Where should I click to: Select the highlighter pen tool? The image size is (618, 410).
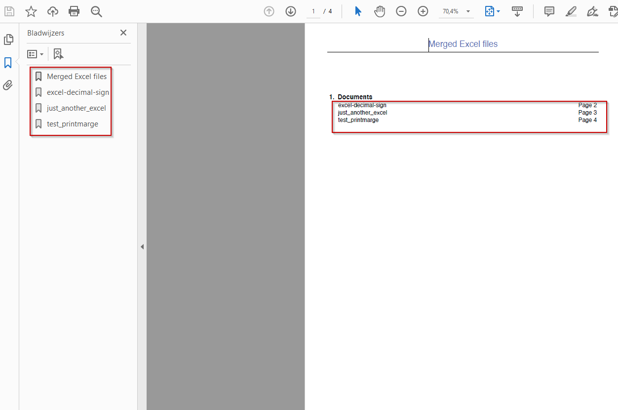click(571, 11)
